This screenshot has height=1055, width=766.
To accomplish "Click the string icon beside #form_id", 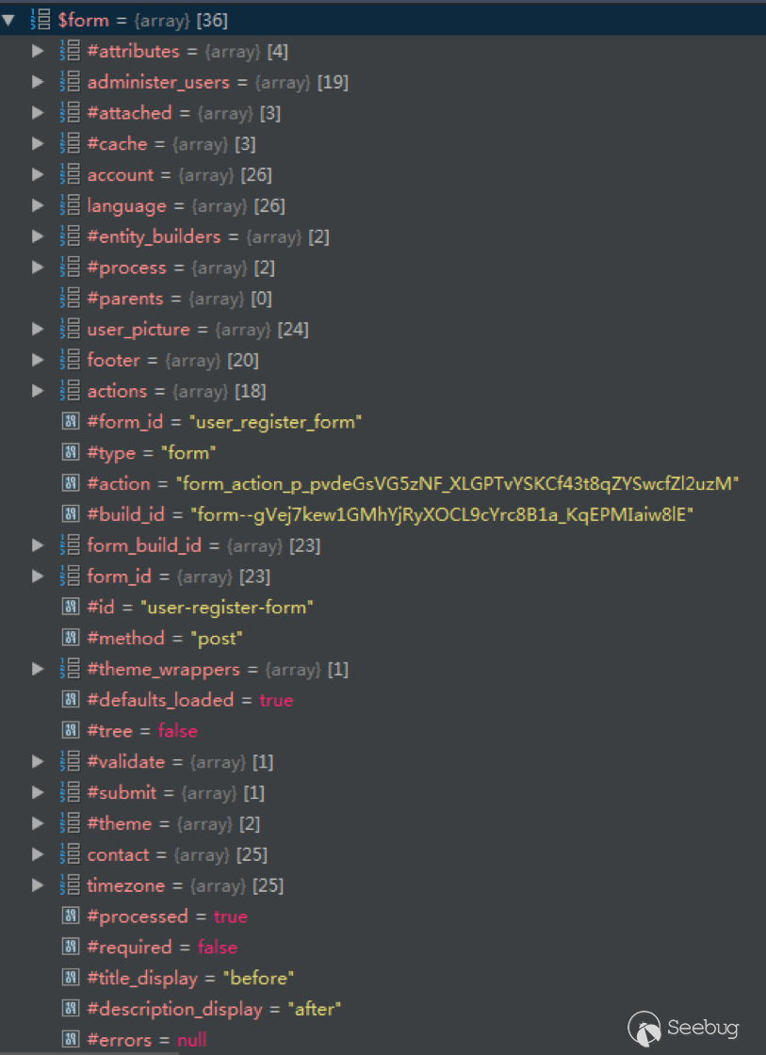I will [x=70, y=422].
